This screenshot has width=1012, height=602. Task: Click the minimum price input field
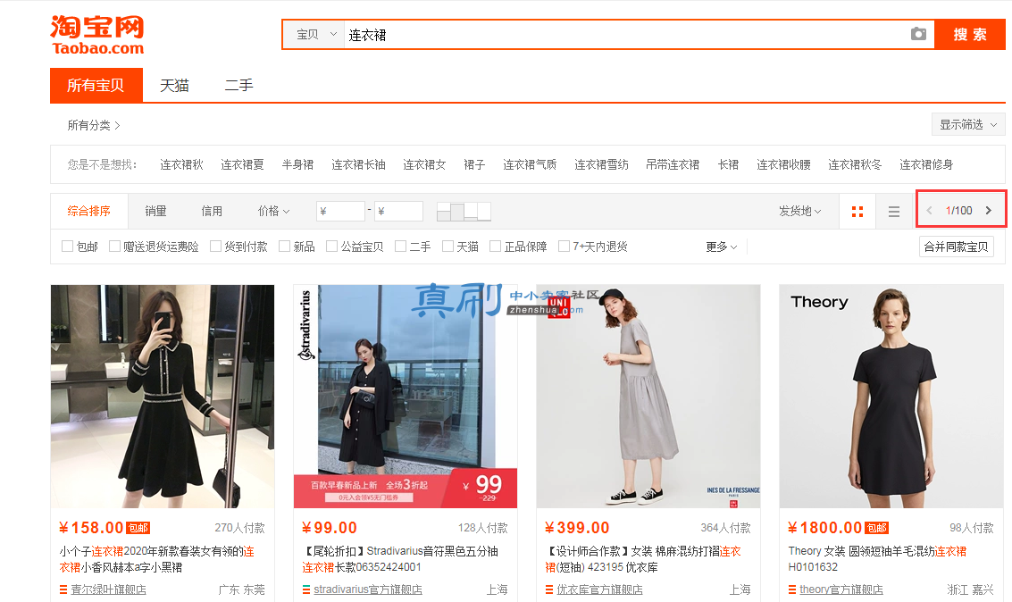click(x=341, y=211)
